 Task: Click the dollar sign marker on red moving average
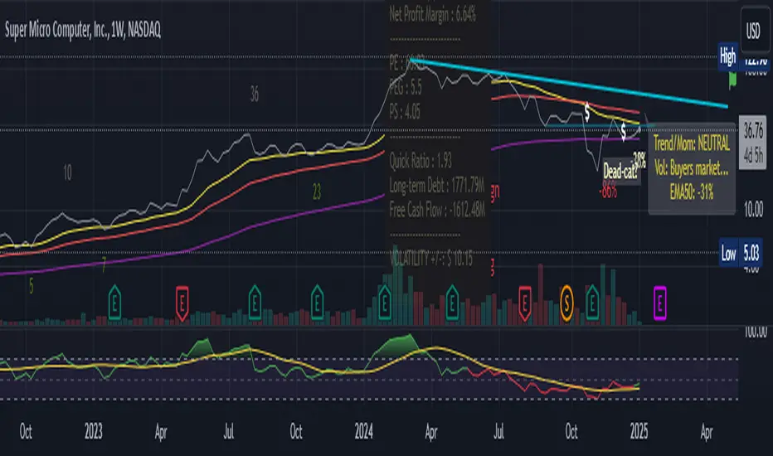[x=586, y=112]
